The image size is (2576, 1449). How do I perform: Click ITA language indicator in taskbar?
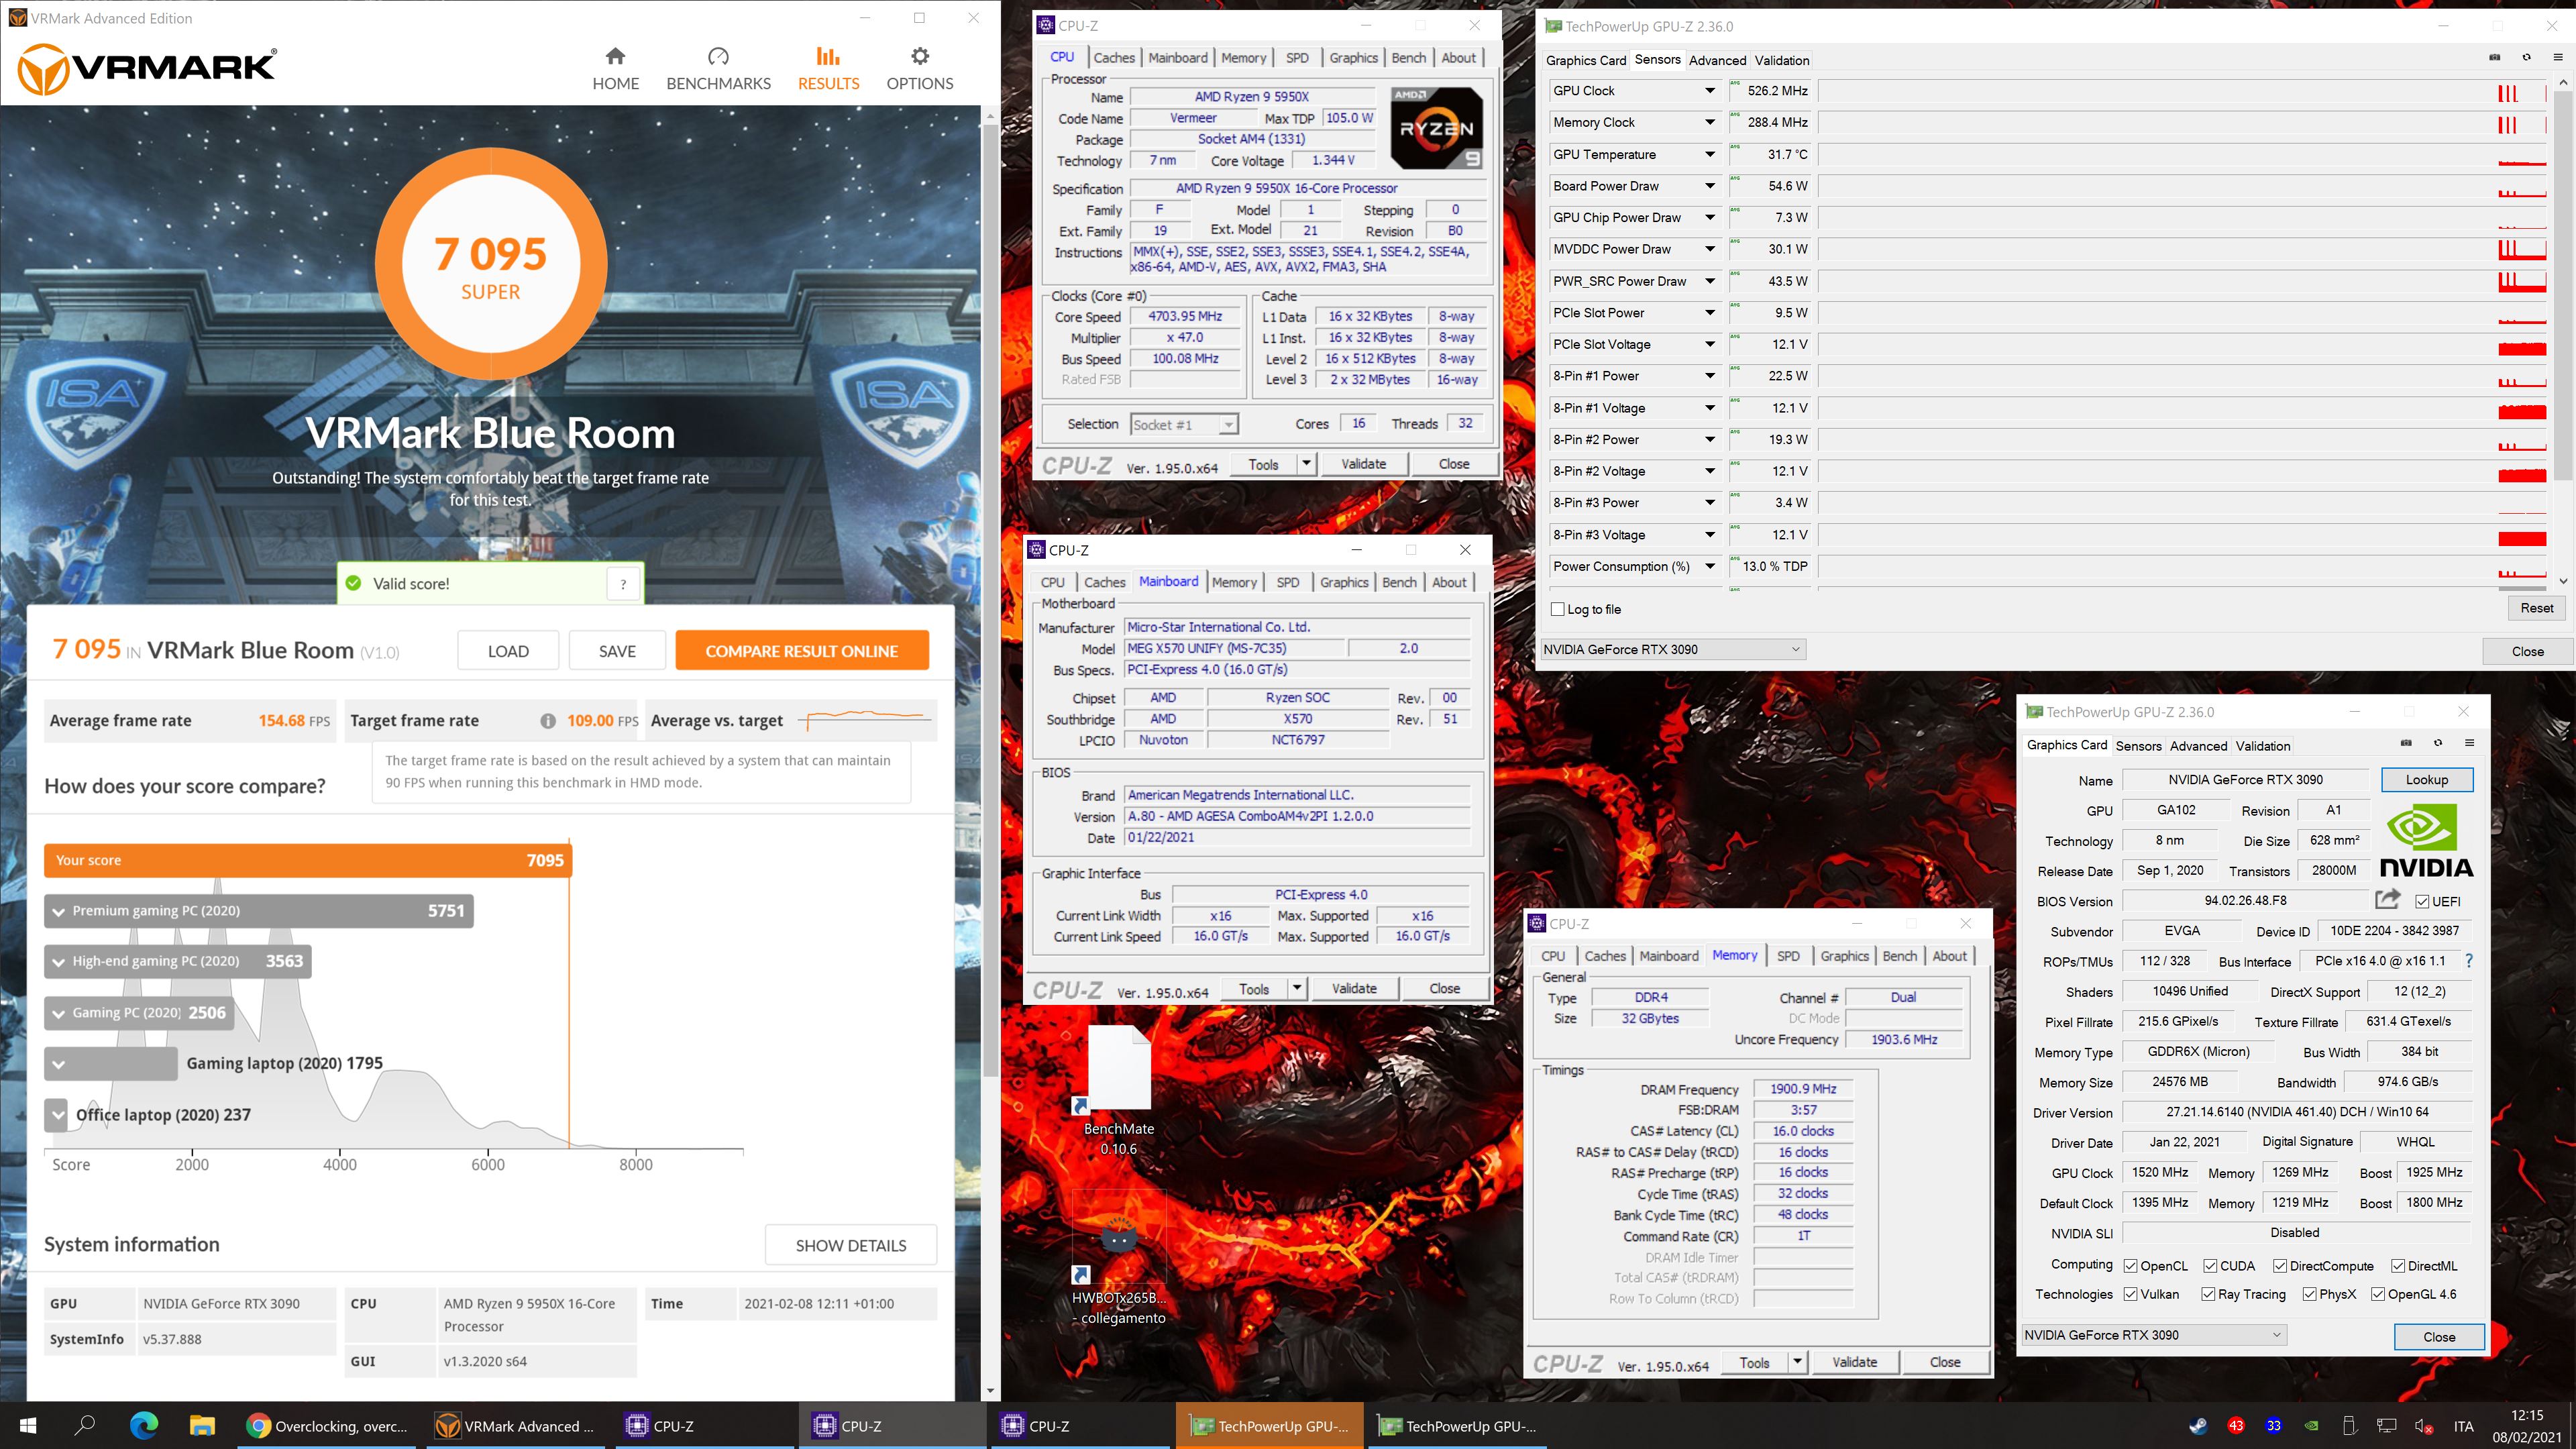(2464, 1426)
